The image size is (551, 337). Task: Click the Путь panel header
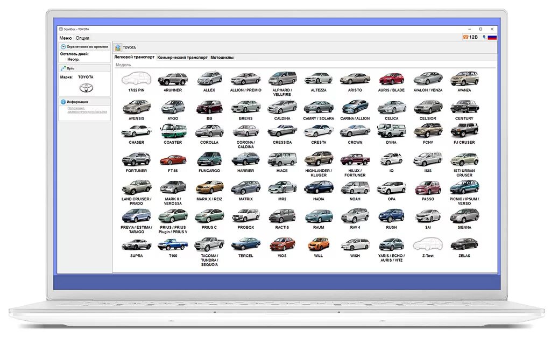(84, 68)
